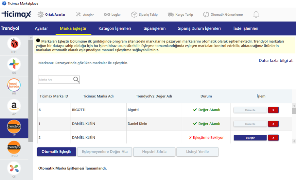This screenshot has width=296, height=180.
Task: Open Kargo Takip truck icon
Action: (171, 14)
